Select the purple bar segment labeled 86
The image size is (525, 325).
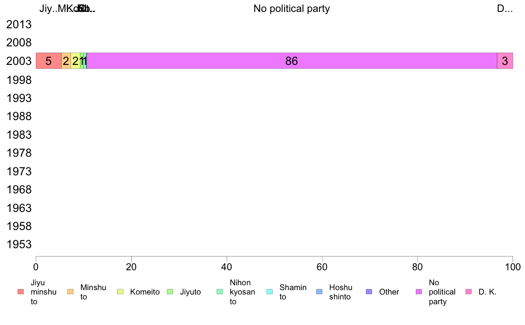click(x=292, y=61)
